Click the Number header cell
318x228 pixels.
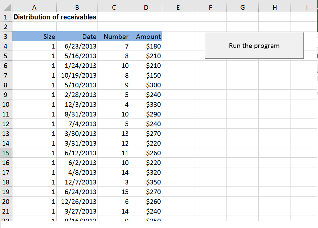click(114, 36)
